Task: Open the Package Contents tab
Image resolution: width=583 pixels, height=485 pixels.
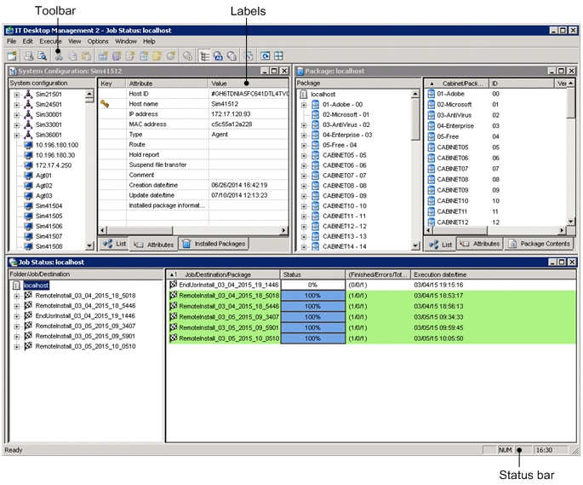Action: click(539, 245)
